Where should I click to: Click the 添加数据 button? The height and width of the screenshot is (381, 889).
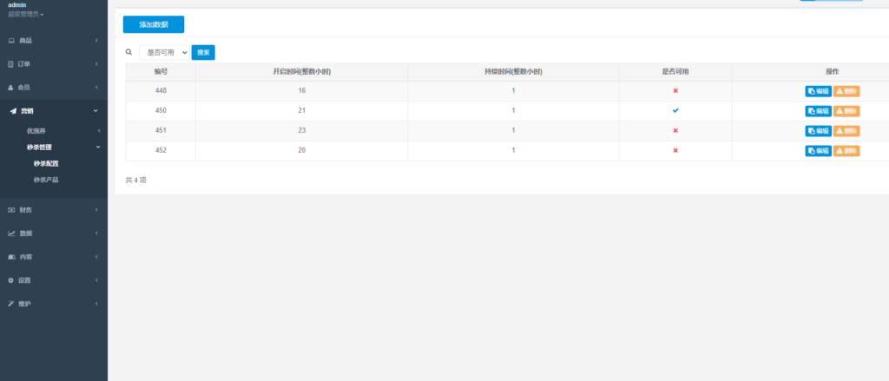point(154,24)
